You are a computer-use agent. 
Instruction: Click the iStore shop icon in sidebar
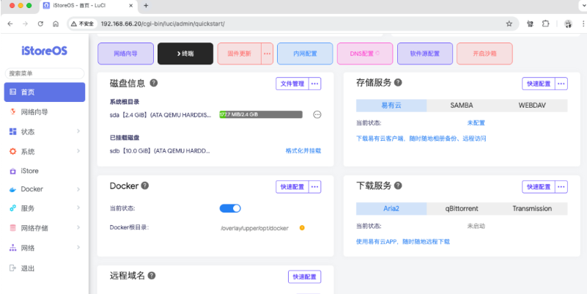12,170
